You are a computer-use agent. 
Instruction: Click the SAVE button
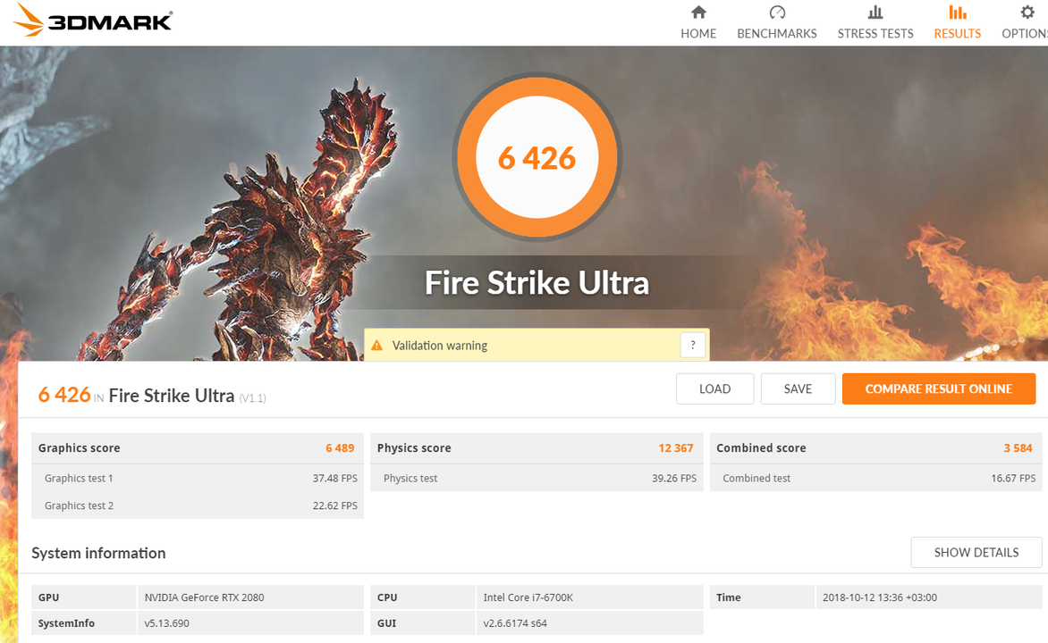click(798, 388)
